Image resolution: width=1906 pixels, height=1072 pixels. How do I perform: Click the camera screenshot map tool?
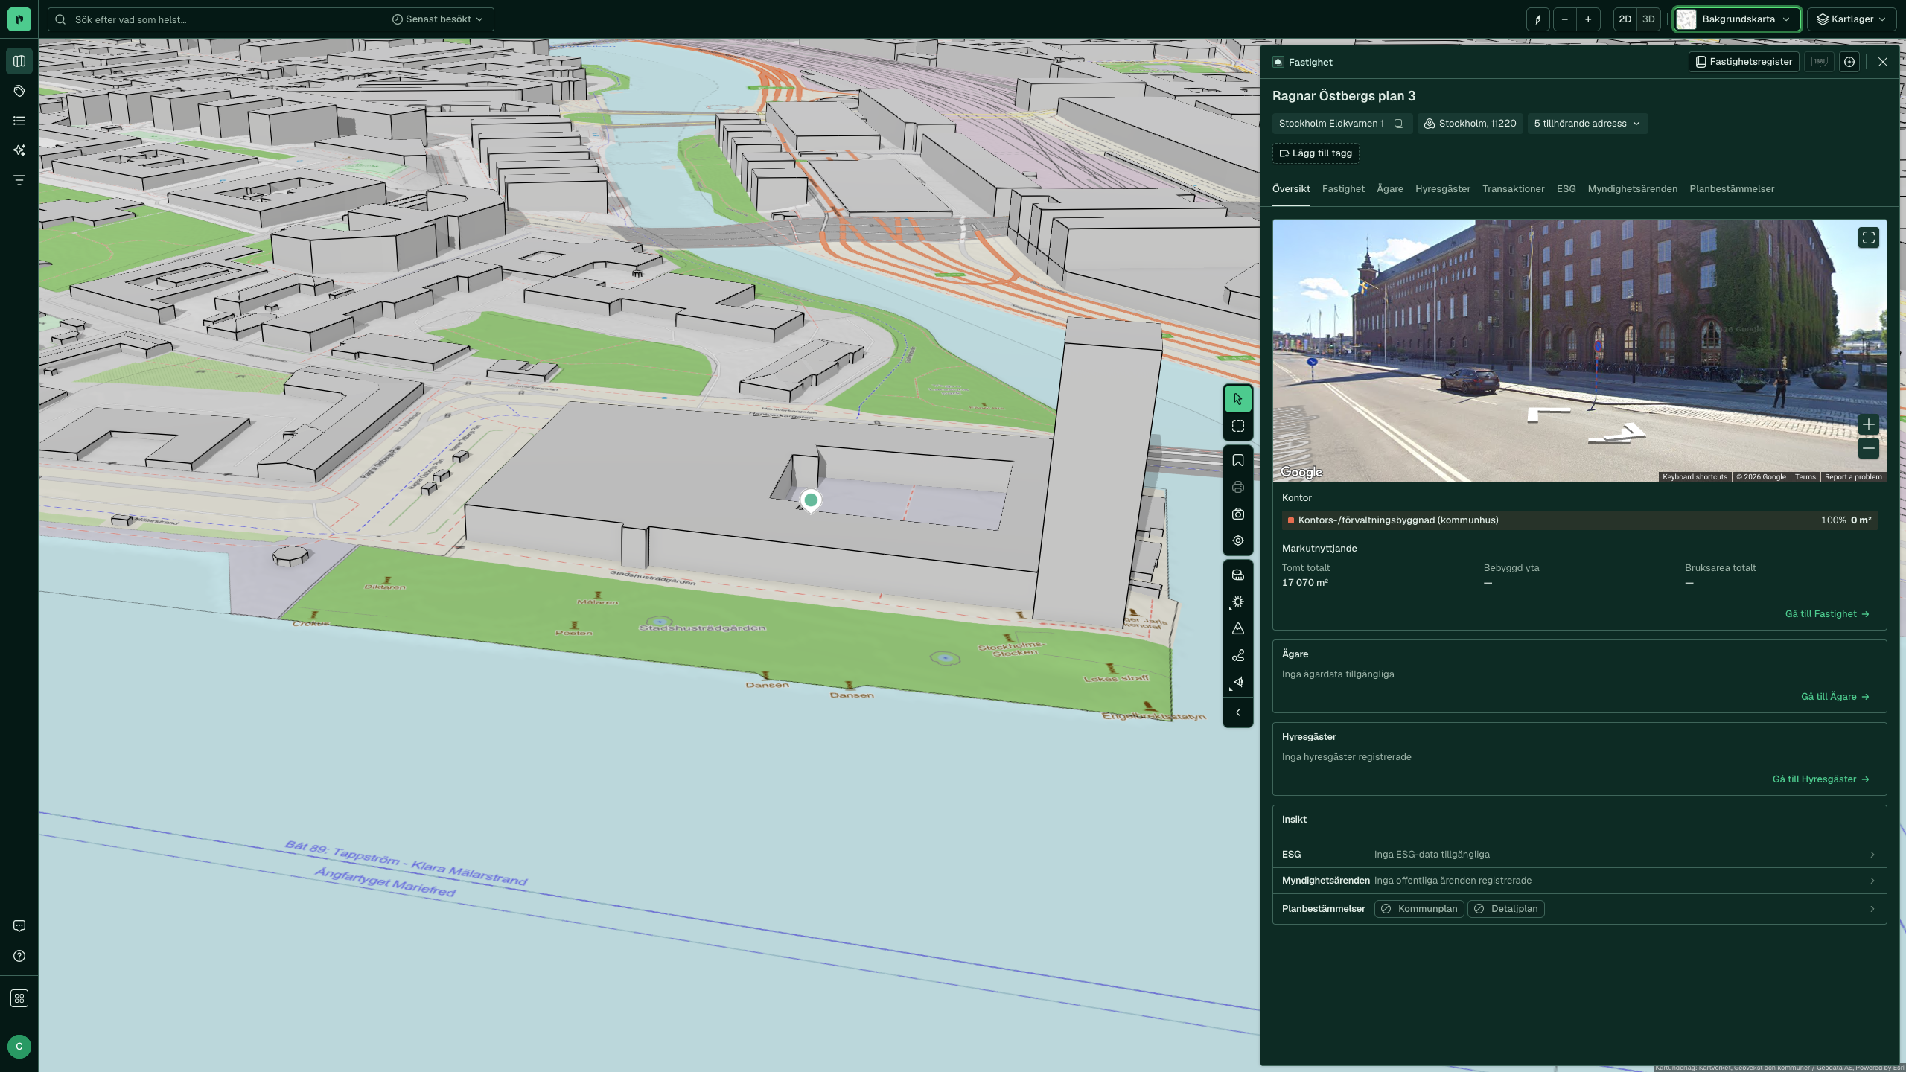pyautogui.click(x=1238, y=514)
